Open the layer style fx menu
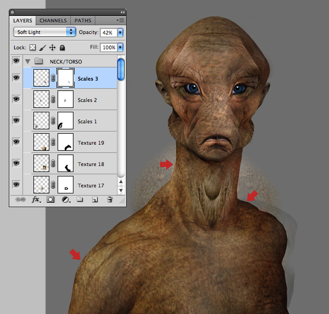Viewport: 329px width, 314px height. pos(36,199)
